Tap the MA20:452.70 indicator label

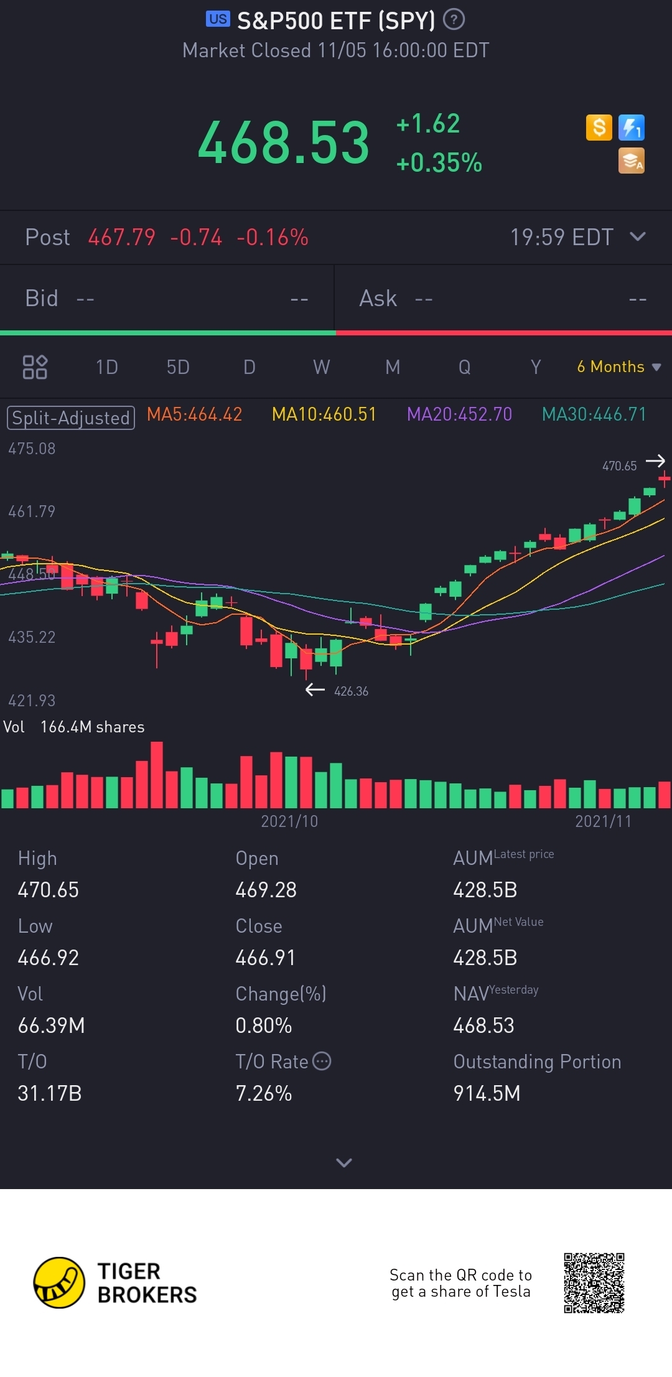pyautogui.click(x=460, y=414)
